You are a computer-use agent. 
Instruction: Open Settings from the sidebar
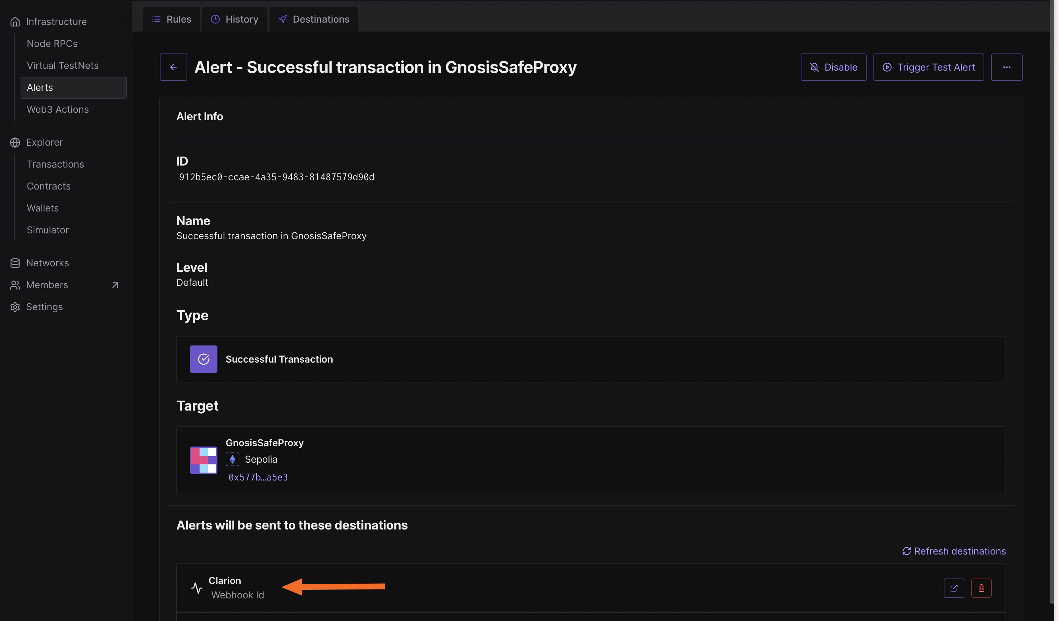coord(44,307)
